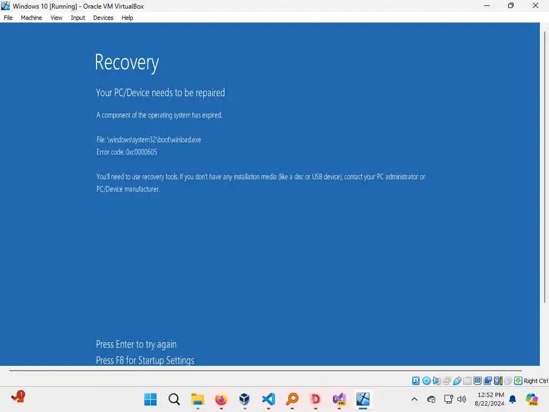549x412 pixels.
Task: Open the Machine menu
Action: 31,18
